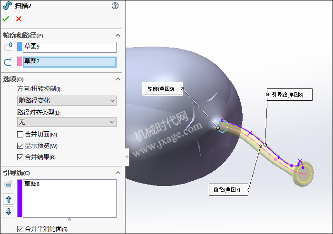Viewport: 333px width, 234px height.
Task: Click the 轮廓(草图9) callout label
Action: [163, 89]
